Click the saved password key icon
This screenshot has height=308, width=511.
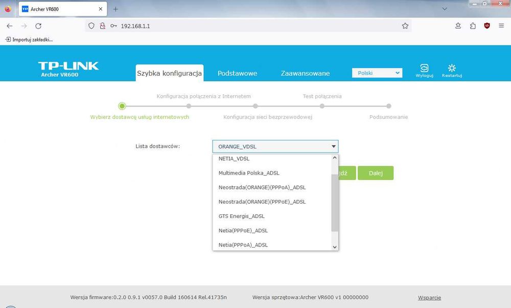pos(113,26)
